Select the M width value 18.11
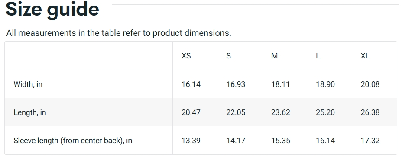 (x=280, y=84)
